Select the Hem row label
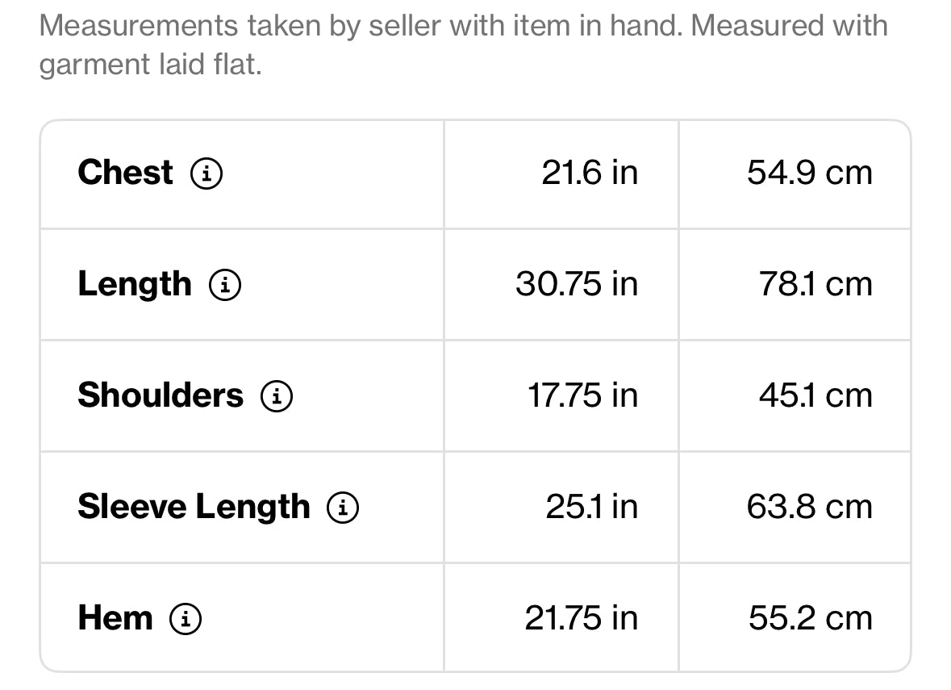 (115, 618)
